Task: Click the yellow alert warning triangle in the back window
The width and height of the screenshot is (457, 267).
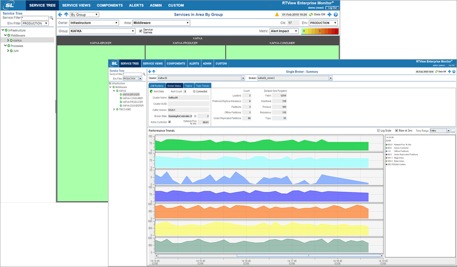Action: pyautogui.click(x=277, y=15)
